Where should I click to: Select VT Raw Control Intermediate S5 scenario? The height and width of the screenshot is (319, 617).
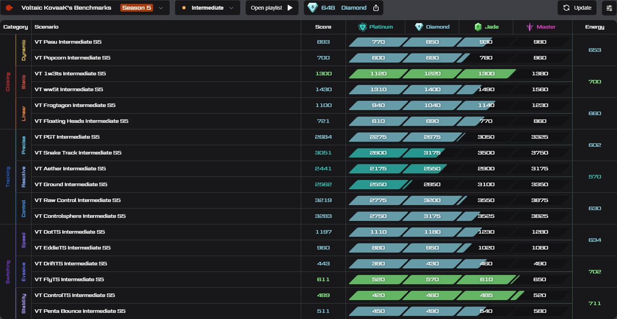coord(78,200)
